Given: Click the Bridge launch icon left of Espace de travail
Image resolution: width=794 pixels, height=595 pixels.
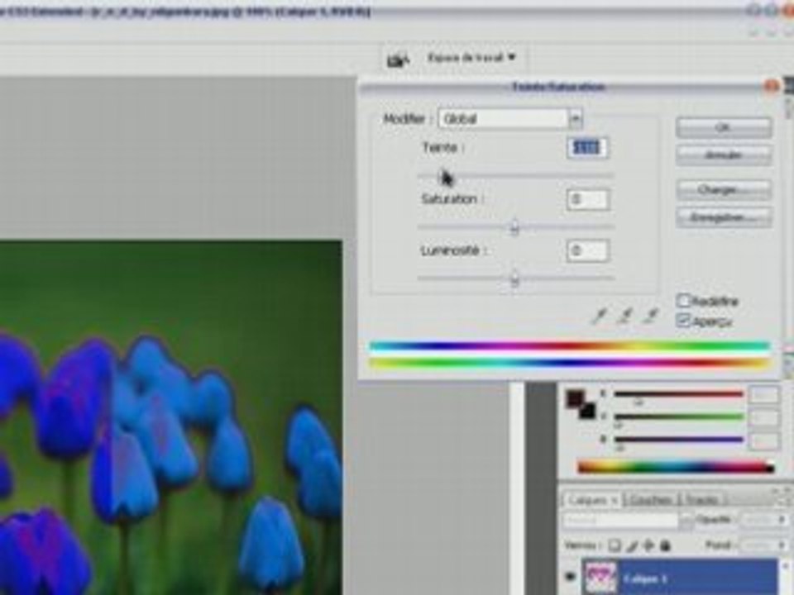Looking at the screenshot, I should point(398,59).
